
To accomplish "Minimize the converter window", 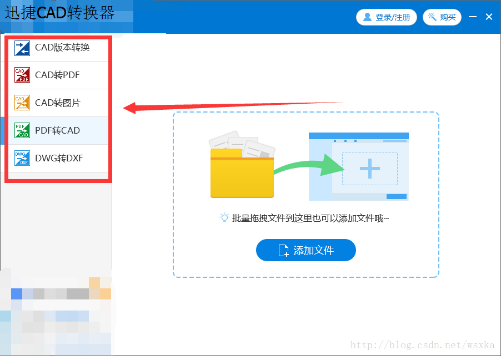I will [x=473, y=17].
